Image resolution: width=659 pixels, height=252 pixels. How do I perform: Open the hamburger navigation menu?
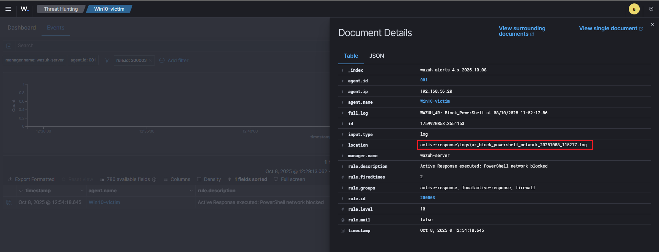[8, 9]
